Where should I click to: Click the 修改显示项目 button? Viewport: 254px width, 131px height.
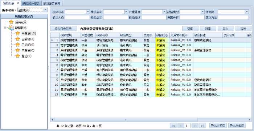point(63,29)
